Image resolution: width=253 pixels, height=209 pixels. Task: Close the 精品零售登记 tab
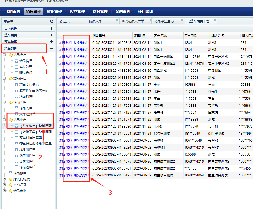click(x=182, y=20)
